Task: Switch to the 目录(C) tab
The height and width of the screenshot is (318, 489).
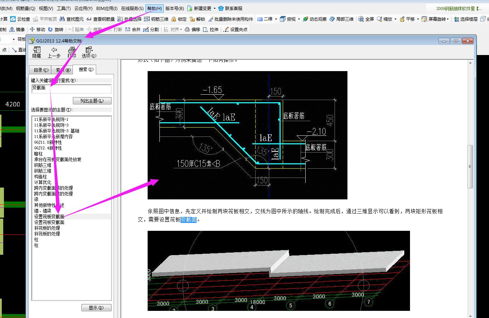Action: coord(41,70)
